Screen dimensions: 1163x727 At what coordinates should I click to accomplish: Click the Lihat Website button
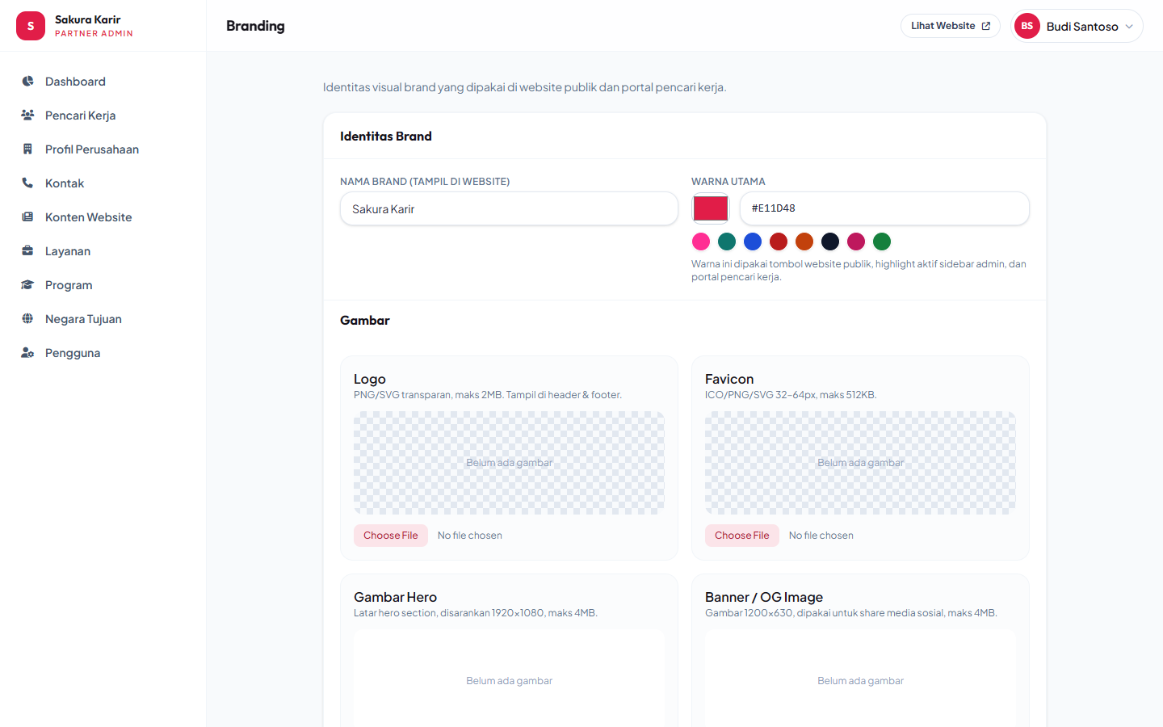pyautogui.click(x=951, y=26)
